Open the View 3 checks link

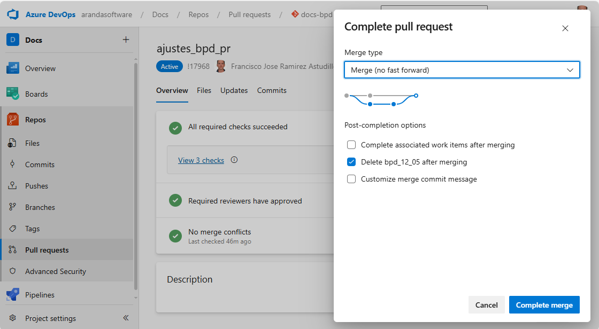pyautogui.click(x=201, y=160)
